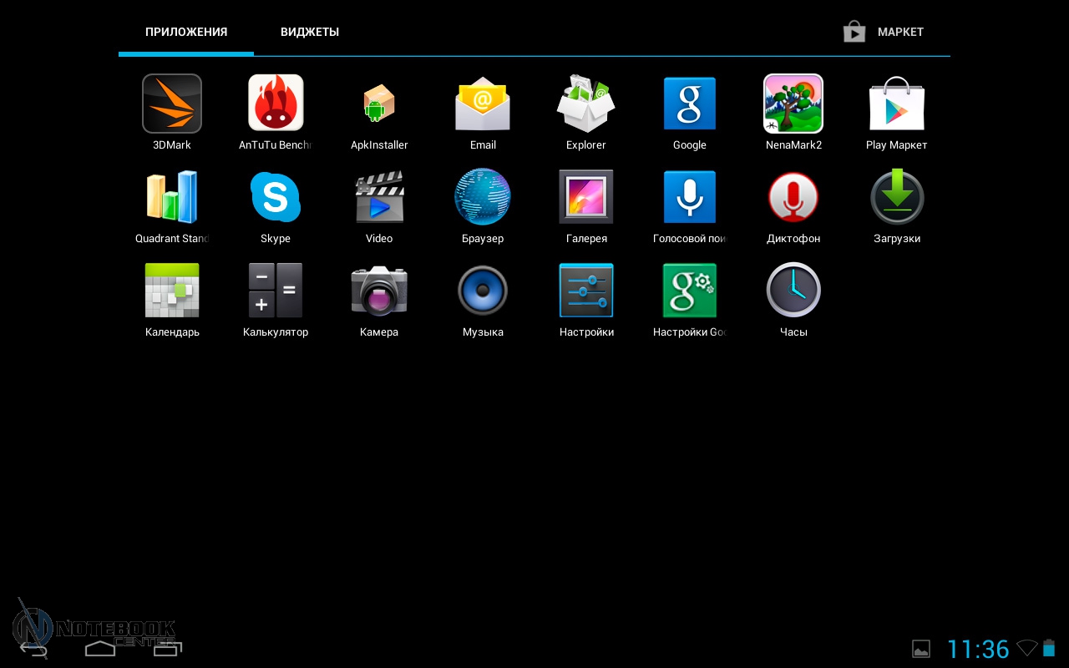Launch the Калькулятор app

click(276, 291)
